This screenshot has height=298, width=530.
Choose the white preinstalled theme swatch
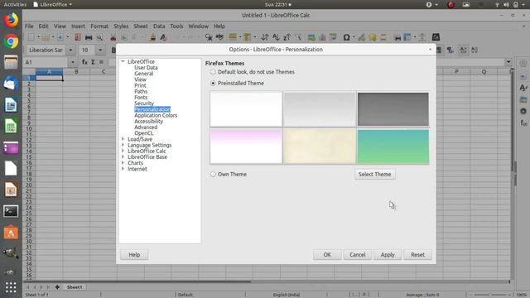(246, 109)
